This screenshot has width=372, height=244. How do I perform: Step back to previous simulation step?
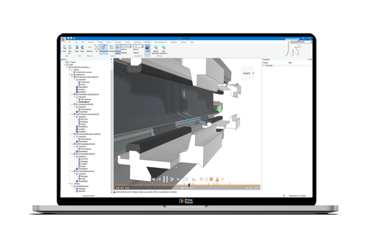(x=159, y=179)
